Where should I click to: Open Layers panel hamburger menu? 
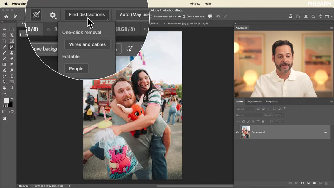pos(331,102)
